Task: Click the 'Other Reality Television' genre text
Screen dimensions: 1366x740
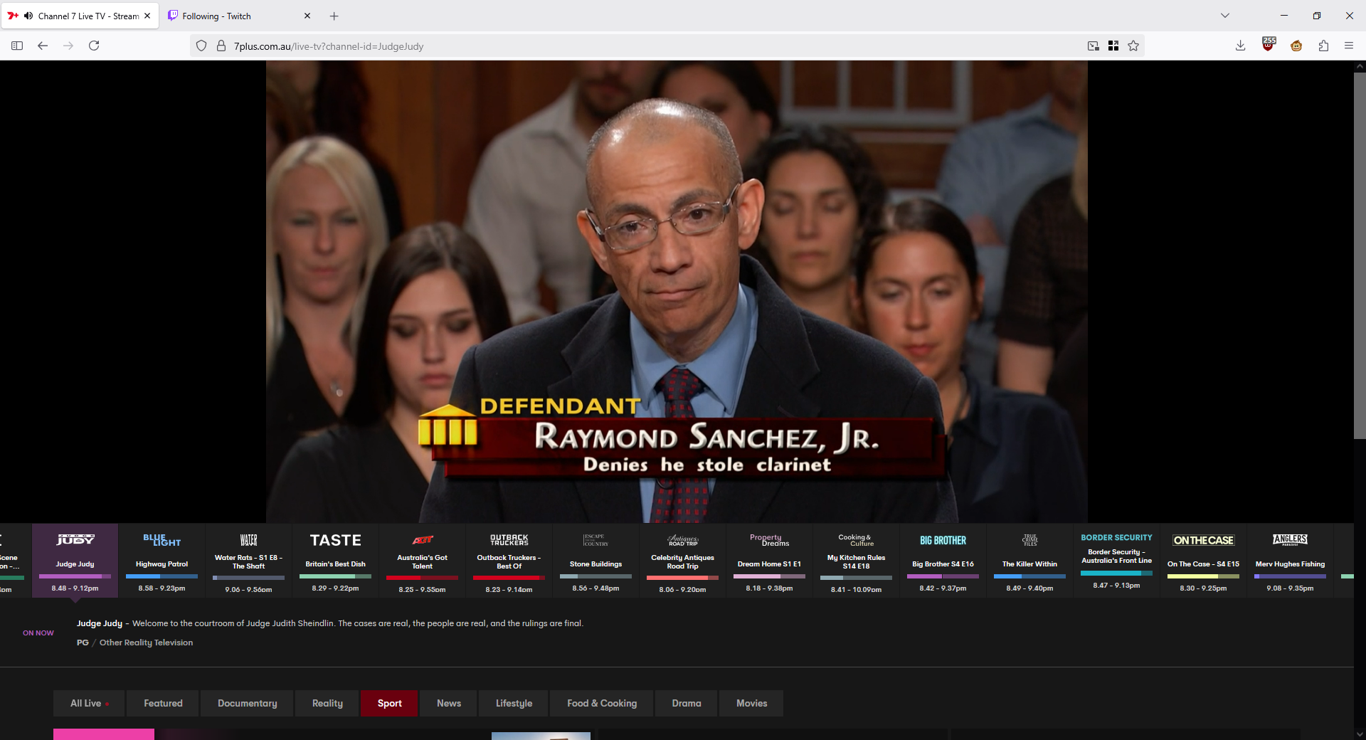Action: [x=146, y=643]
